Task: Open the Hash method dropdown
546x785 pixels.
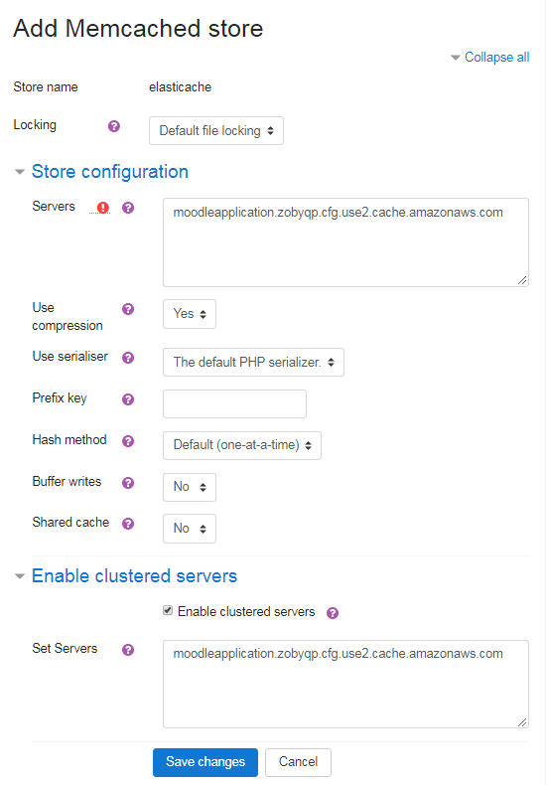Action: tap(242, 445)
